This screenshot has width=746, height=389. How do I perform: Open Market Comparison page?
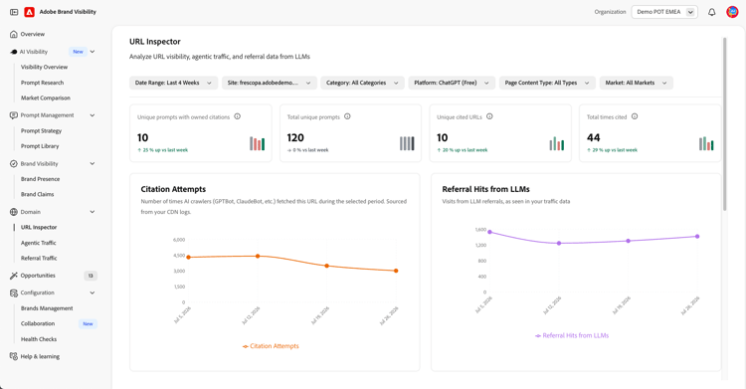45,98
